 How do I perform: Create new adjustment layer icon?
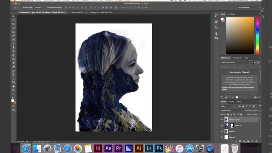[x=244, y=141]
